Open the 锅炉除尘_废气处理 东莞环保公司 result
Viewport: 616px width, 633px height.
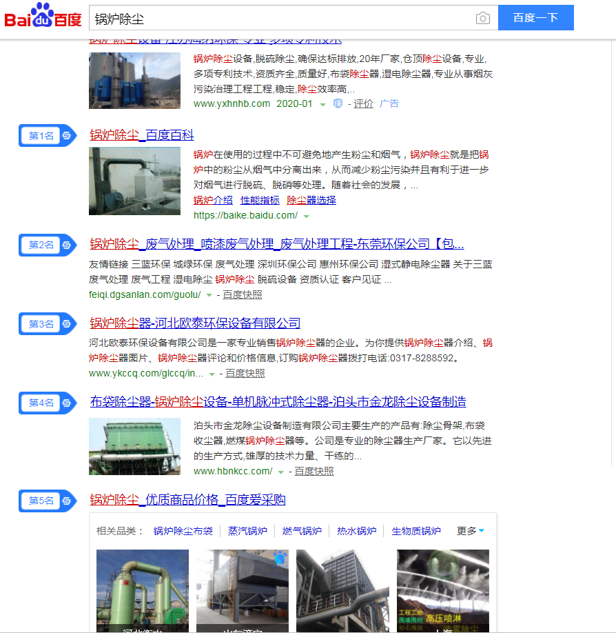(x=277, y=244)
